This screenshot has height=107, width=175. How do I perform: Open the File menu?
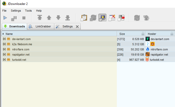4,11
